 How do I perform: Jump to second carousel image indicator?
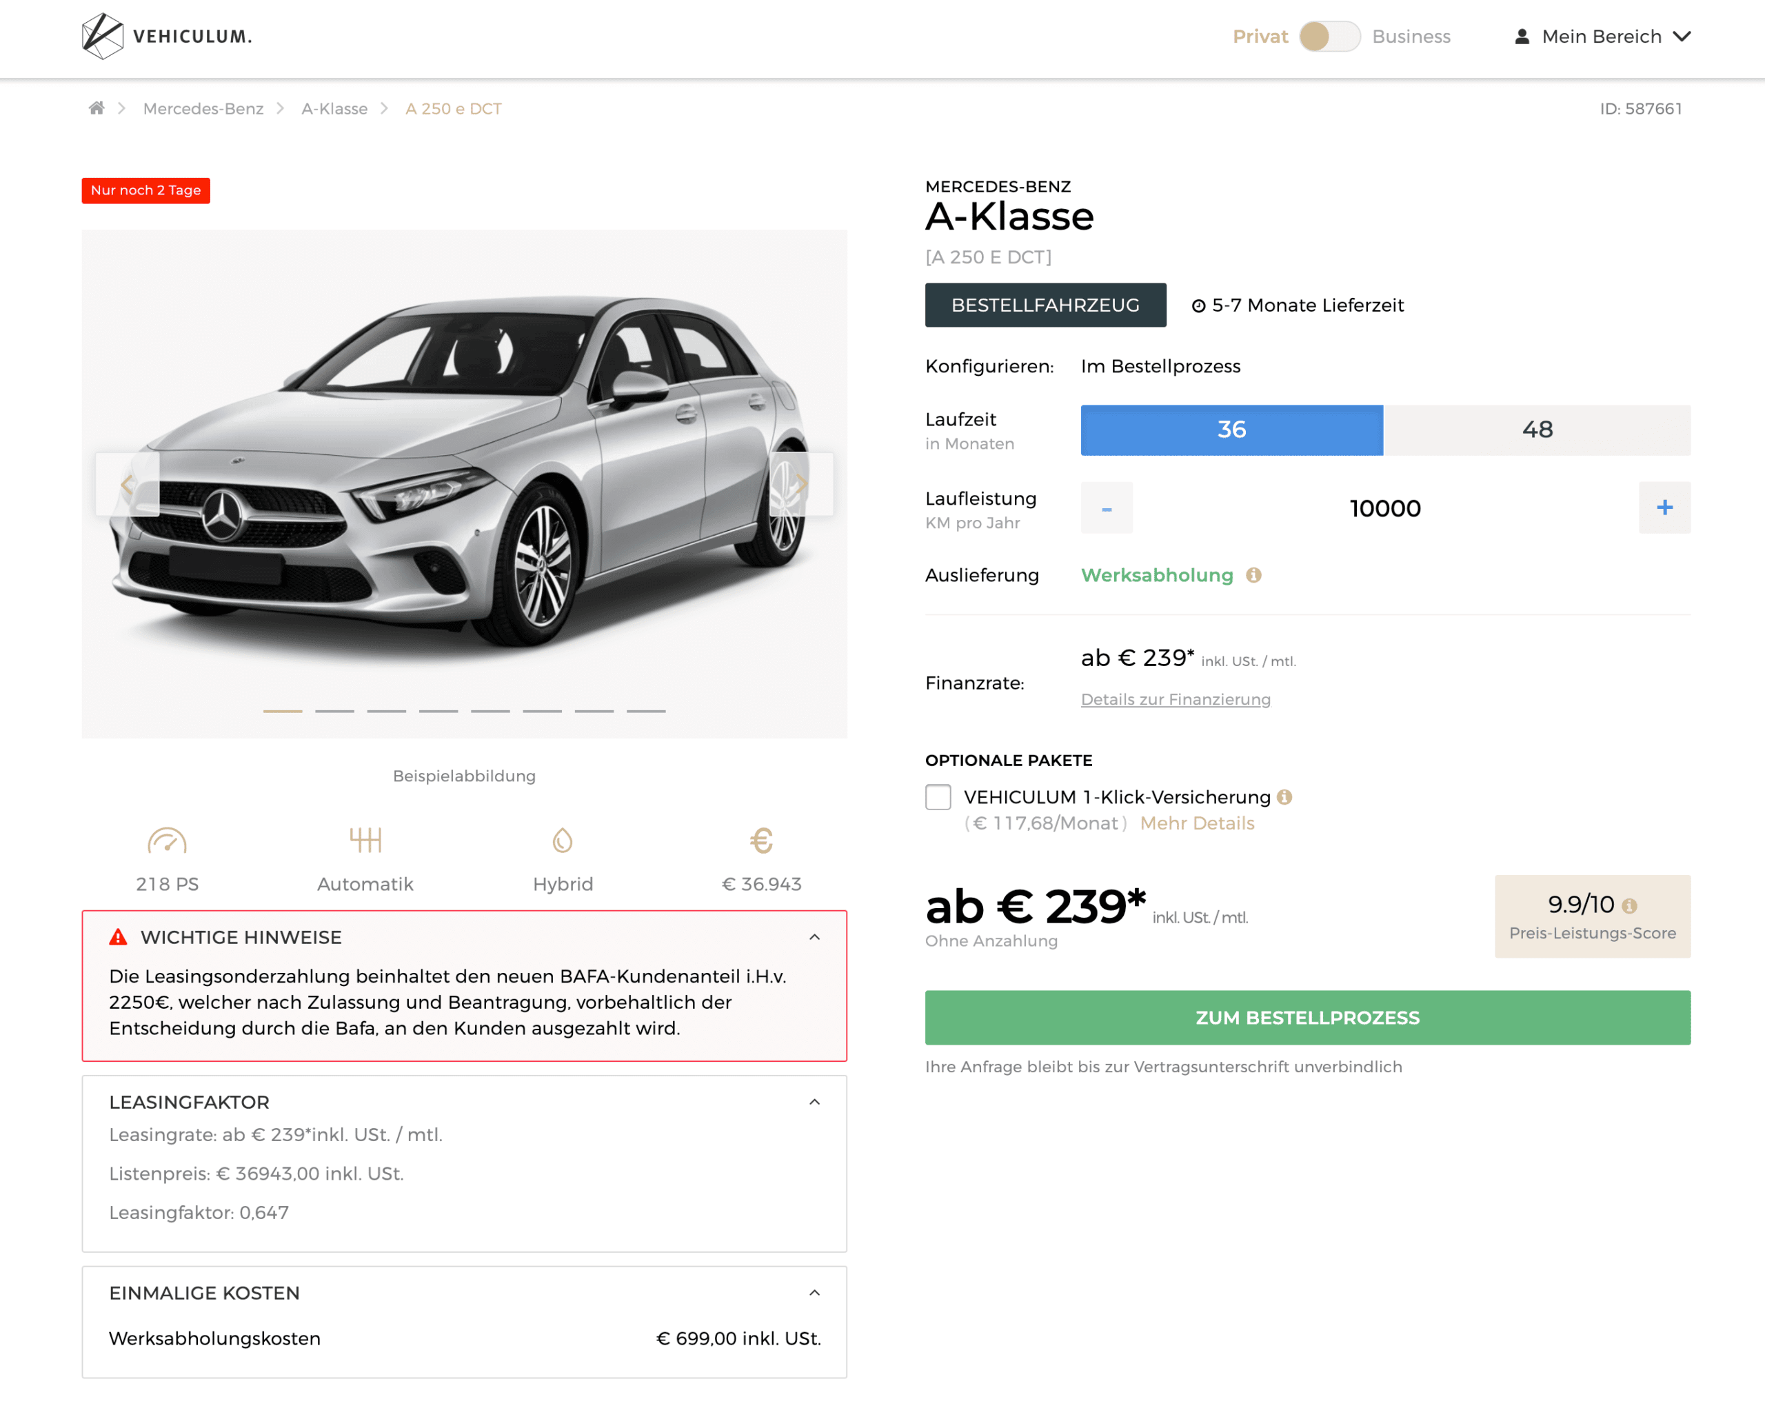[x=335, y=711]
